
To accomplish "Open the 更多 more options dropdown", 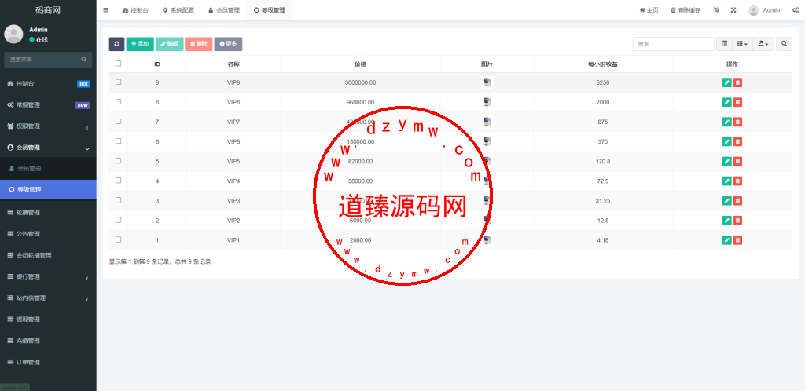I will (x=228, y=44).
